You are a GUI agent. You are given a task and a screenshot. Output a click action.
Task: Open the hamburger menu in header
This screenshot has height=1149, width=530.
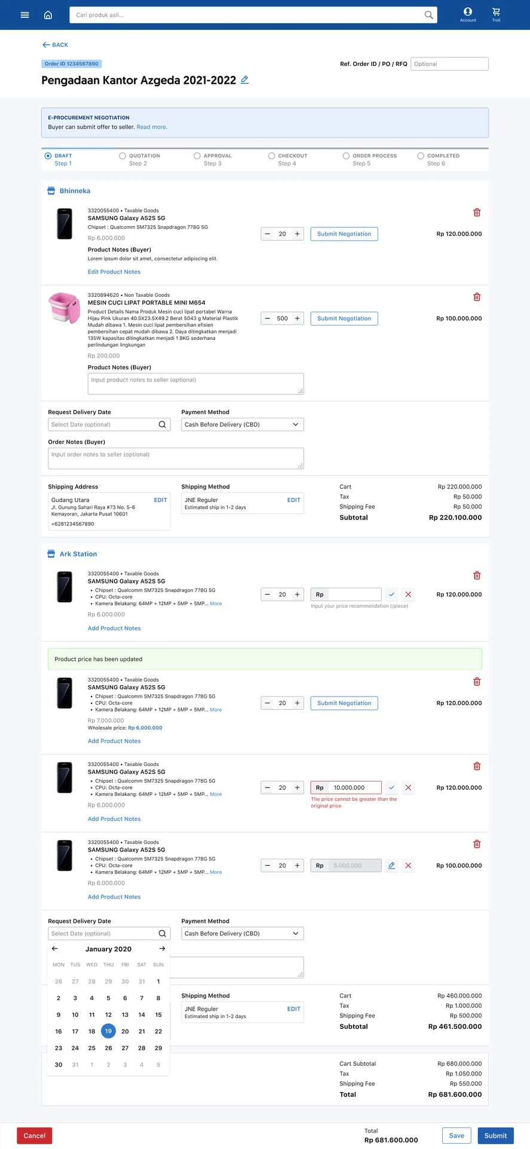click(24, 15)
